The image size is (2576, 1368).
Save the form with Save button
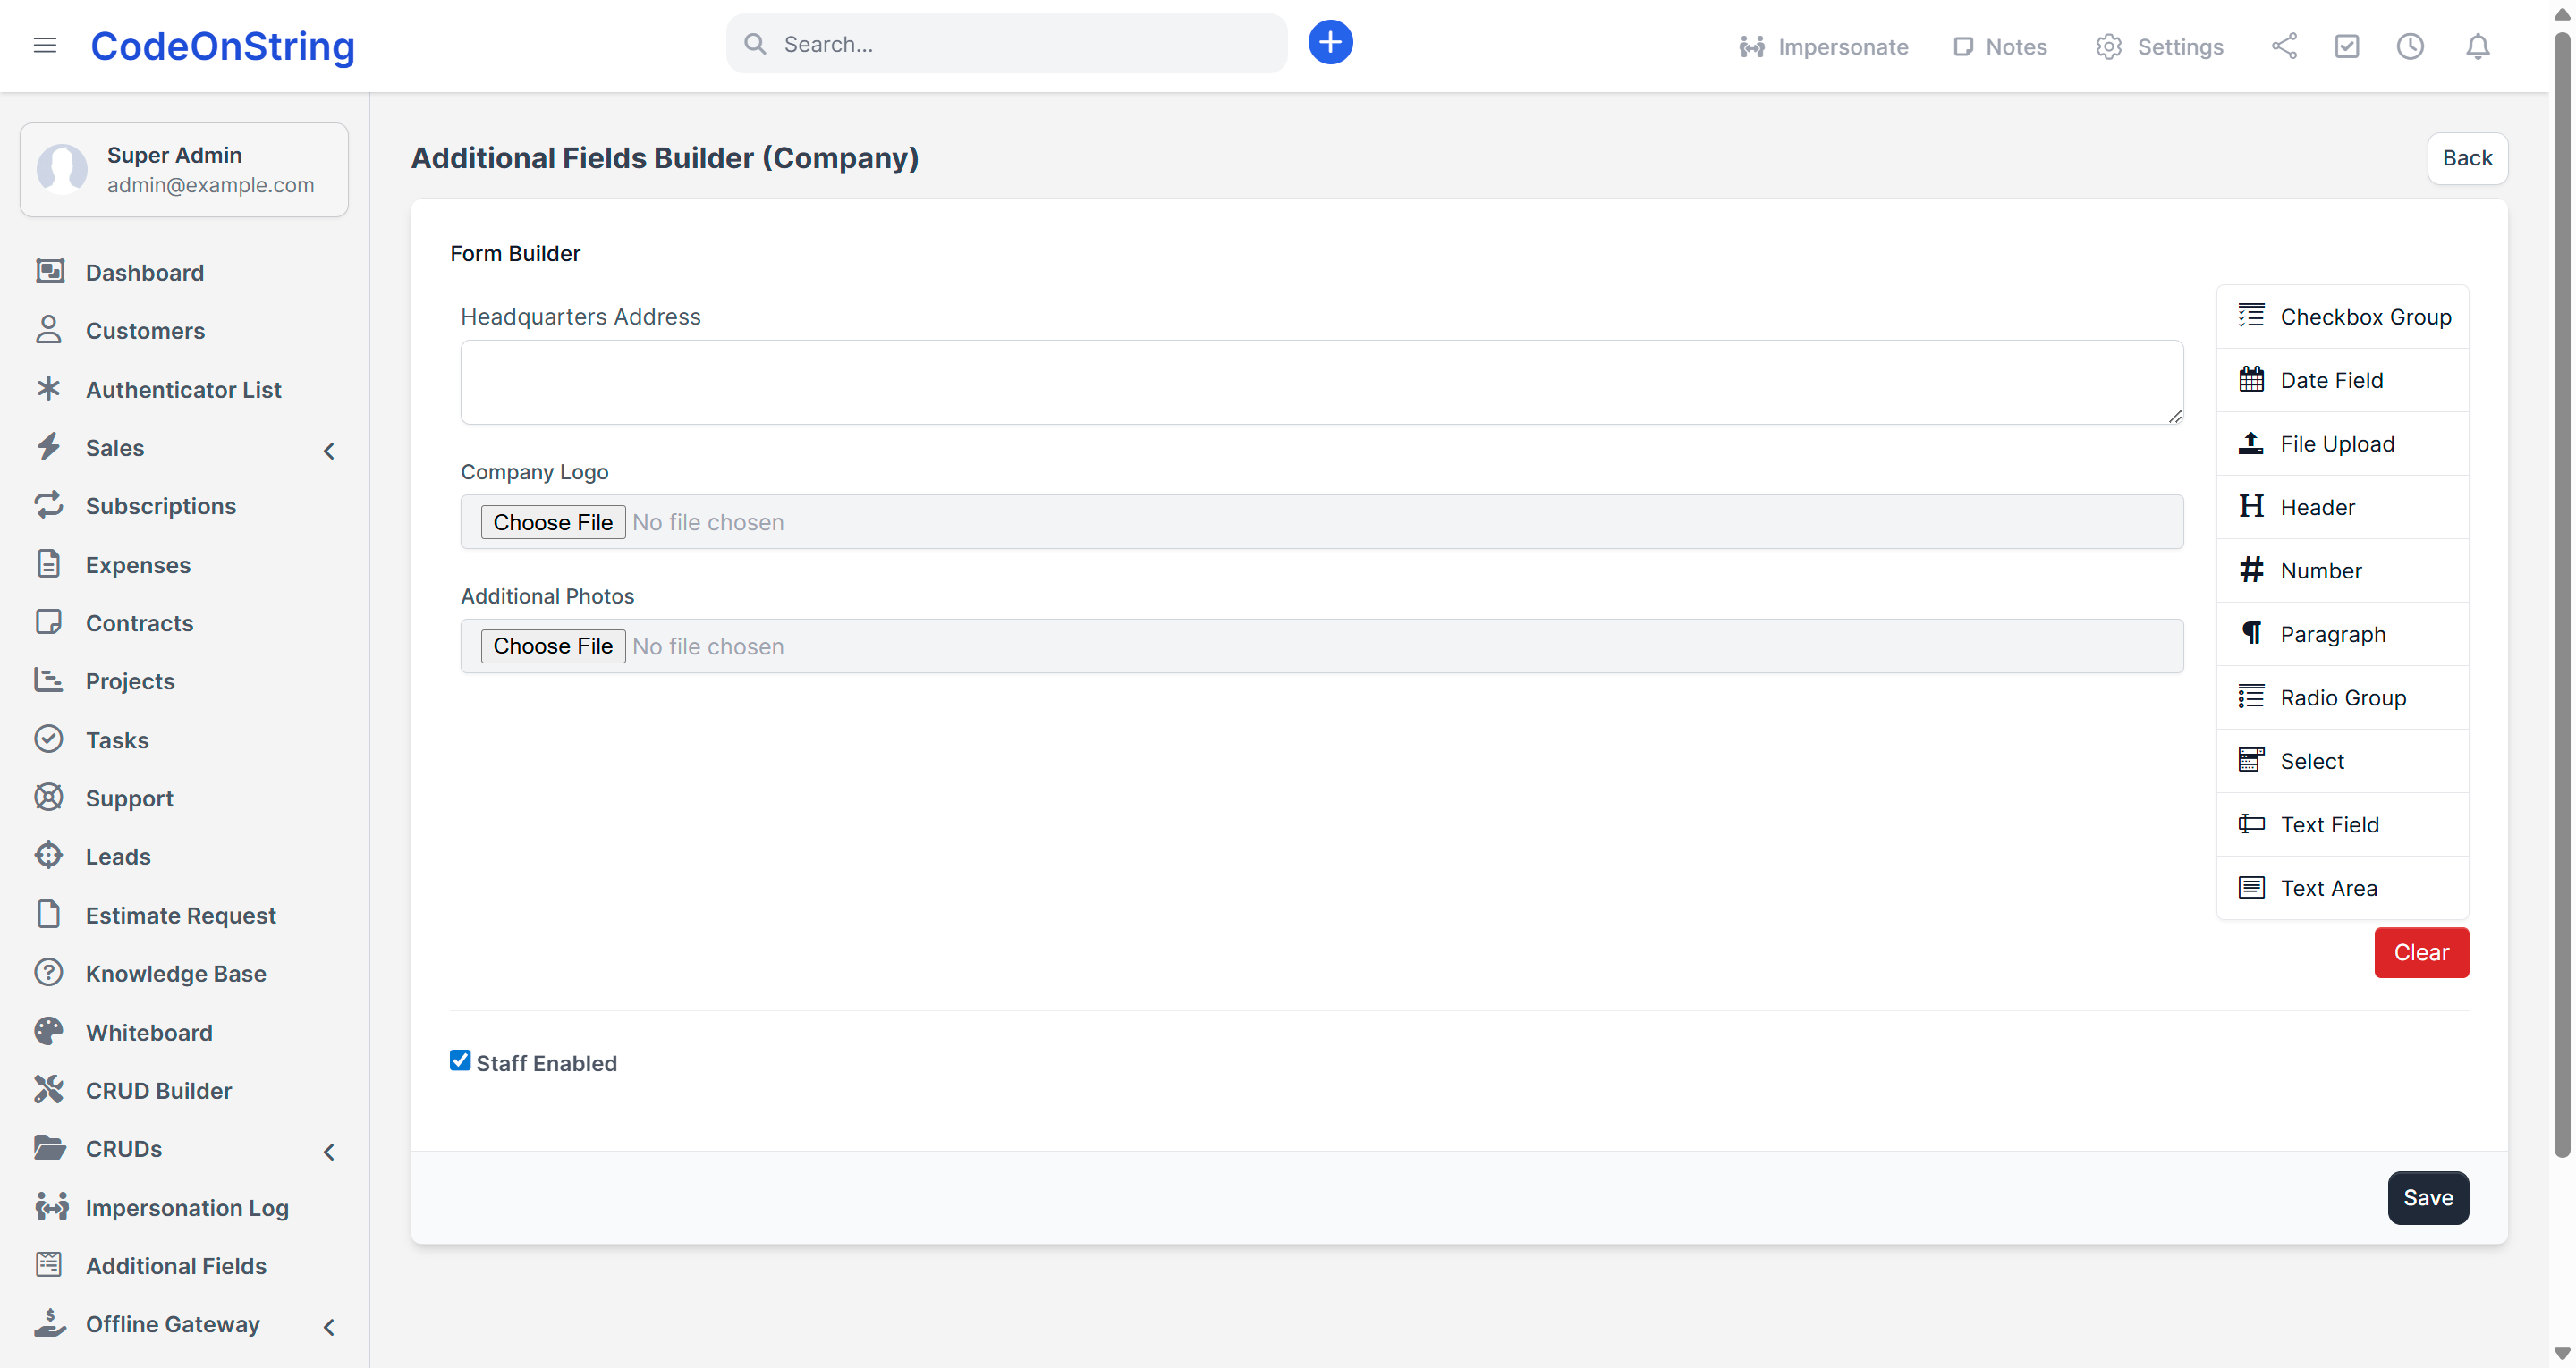(2427, 1197)
